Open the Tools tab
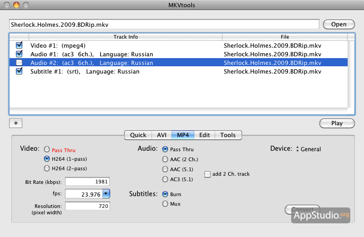364x237 pixels. click(228, 135)
